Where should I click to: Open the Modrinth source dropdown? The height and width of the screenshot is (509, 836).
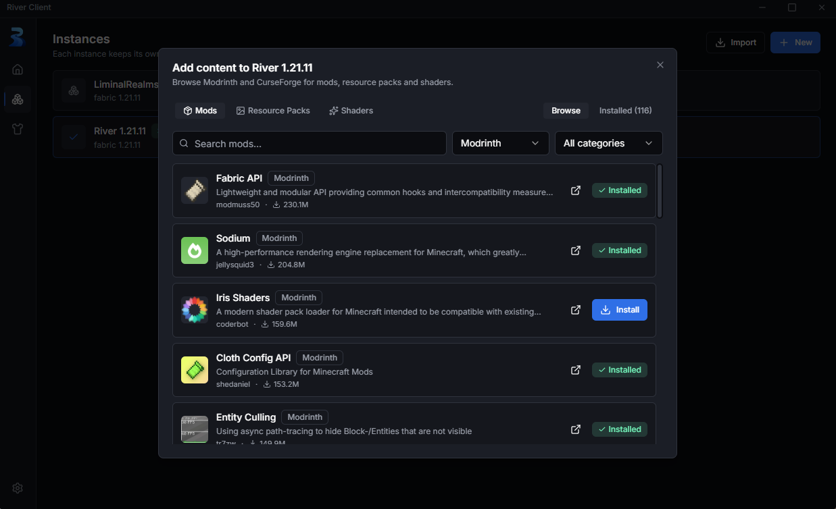[x=500, y=143]
